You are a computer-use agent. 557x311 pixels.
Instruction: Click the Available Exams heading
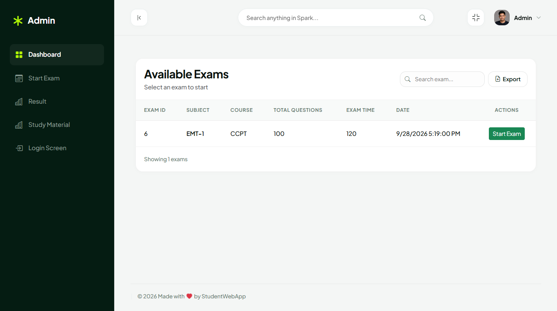pyautogui.click(x=186, y=74)
